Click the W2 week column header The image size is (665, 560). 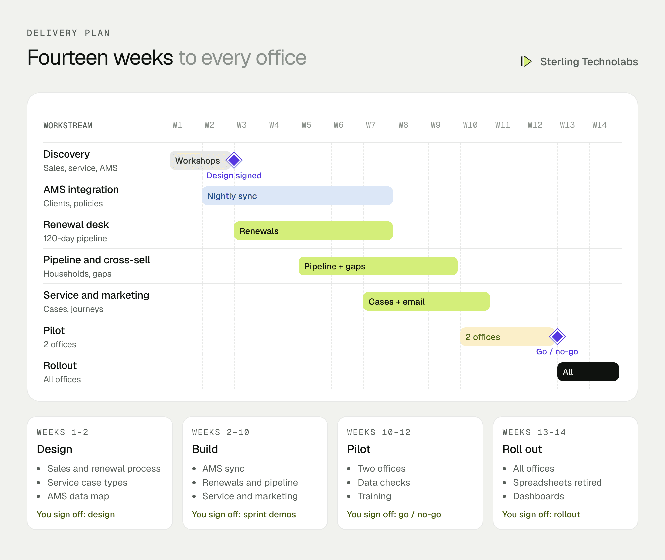click(209, 125)
